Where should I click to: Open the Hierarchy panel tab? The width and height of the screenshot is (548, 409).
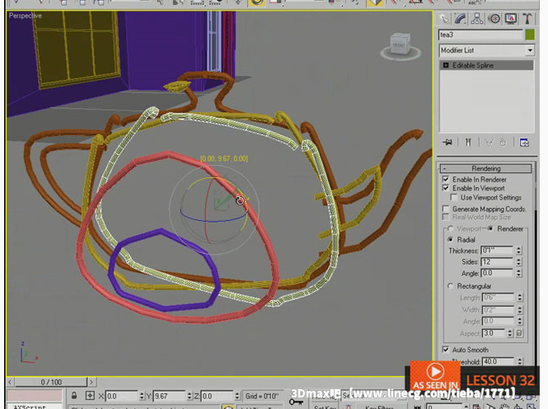(x=478, y=17)
